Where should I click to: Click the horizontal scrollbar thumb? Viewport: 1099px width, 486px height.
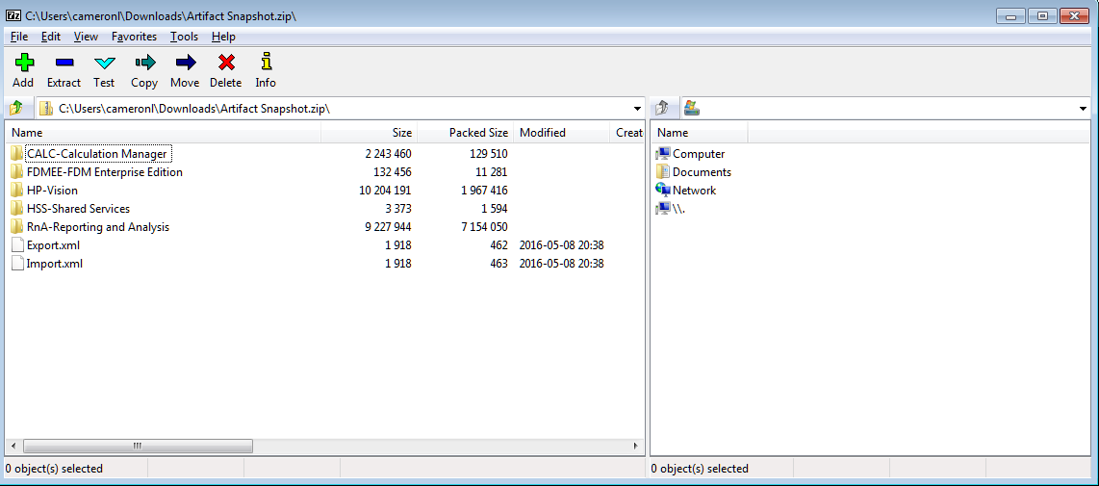(138, 446)
